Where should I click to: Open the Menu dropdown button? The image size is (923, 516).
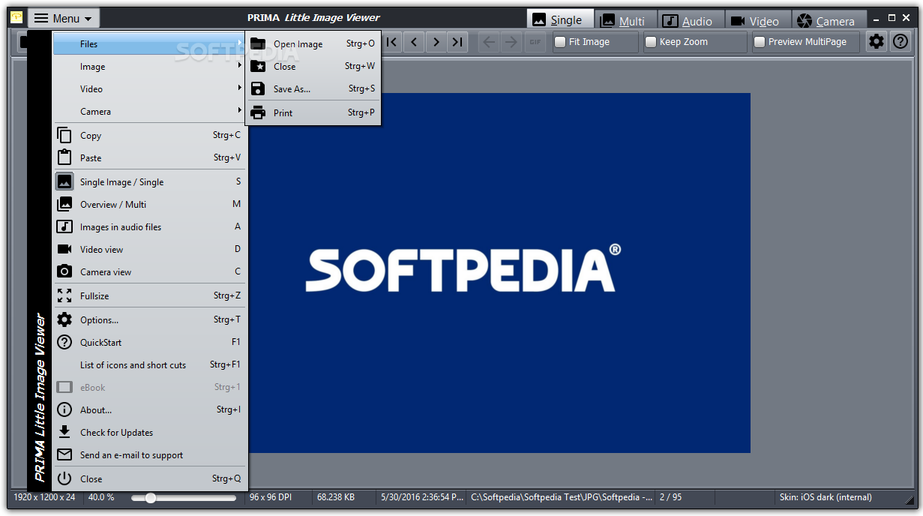point(64,18)
